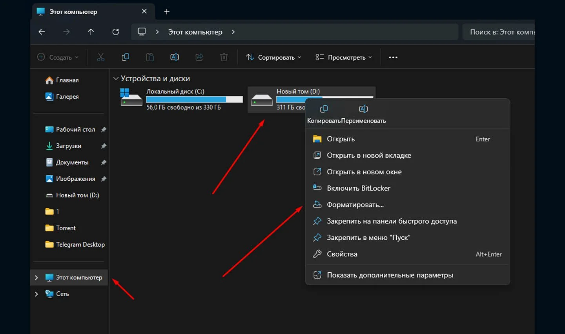This screenshot has width=565, height=334.
Task: Open the three-dot more options menu
Action: [393, 57]
